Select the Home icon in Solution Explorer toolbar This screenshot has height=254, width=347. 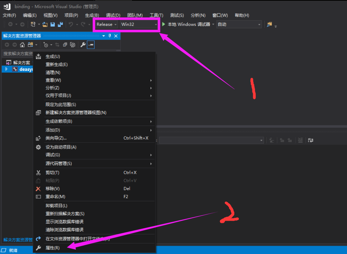(22, 44)
